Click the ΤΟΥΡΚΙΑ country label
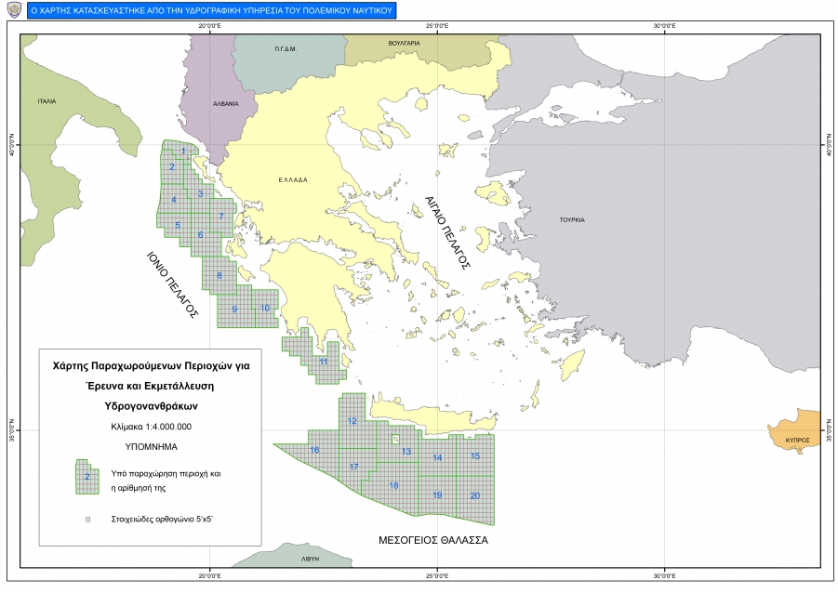838x593 pixels. point(571,220)
